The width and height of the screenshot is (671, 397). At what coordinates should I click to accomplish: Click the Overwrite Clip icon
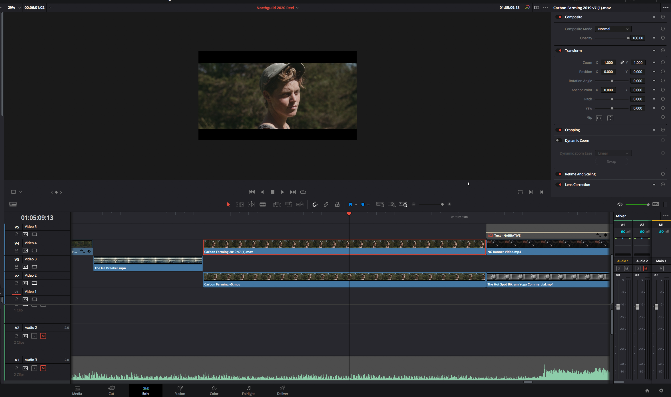[289, 204]
